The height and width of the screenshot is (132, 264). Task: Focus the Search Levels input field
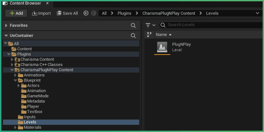pos(211,25)
